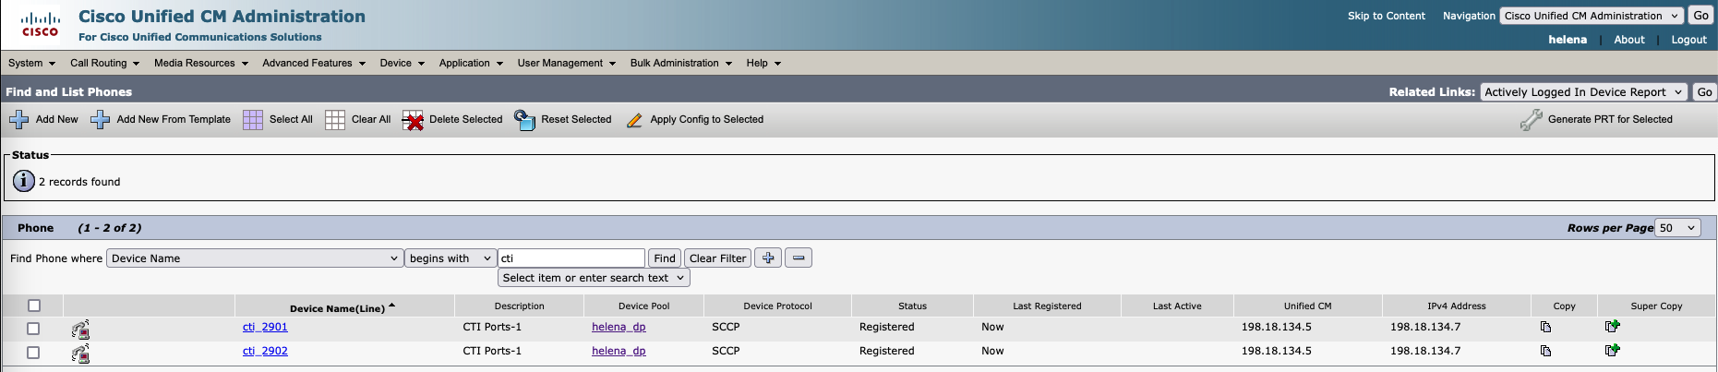The image size is (1718, 372).
Task: Check the box for the cti_2902 row
Action: 33,353
